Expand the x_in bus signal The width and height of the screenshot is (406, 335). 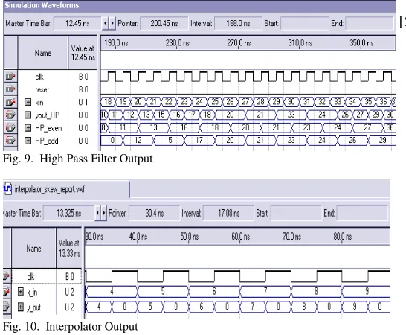(21, 292)
